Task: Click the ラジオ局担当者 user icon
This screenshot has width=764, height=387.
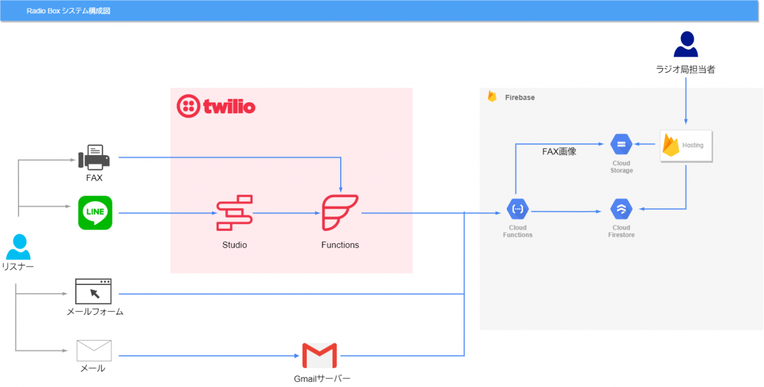Action: pos(685,44)
